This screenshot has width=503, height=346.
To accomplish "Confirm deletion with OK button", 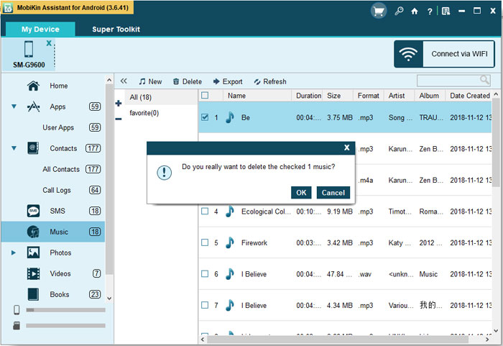I will coord(301,193).
